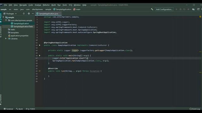Click the SampleApplication class breadcrumb
Image resolution: width=202 pixels, height=113 pixels.
(62, 9)
